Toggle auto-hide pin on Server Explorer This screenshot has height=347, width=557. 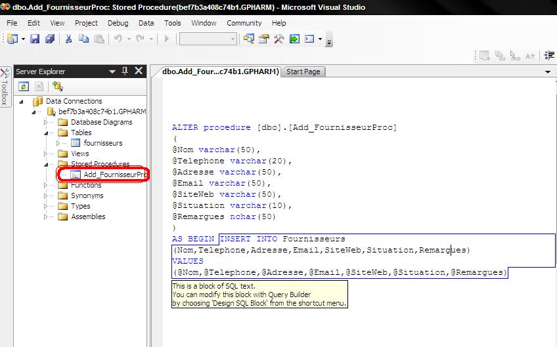pyautogui.click(x=125, y=71)
